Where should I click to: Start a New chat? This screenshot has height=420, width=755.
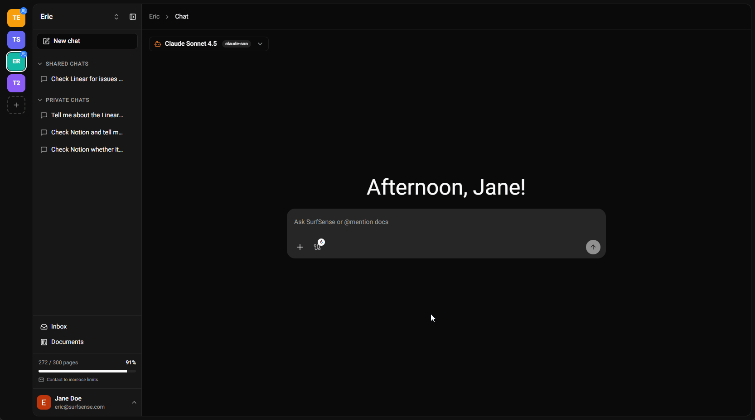click(x=87, y=41)
